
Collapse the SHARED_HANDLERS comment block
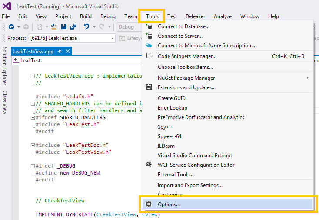click(33, 104)
